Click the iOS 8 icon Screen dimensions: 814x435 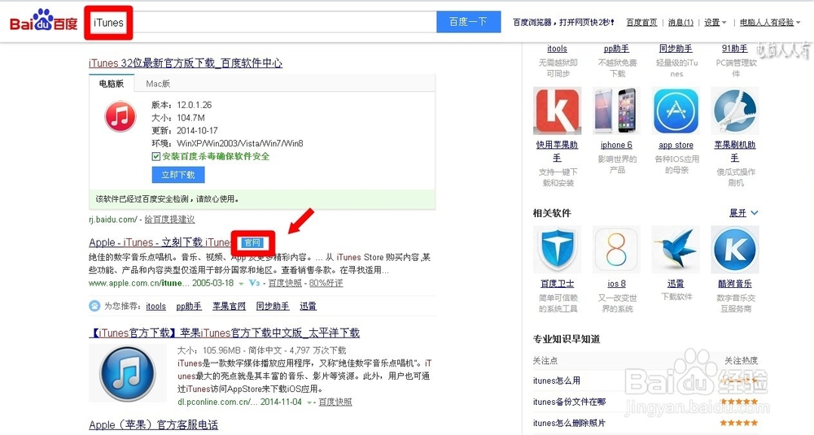point(616,250)
